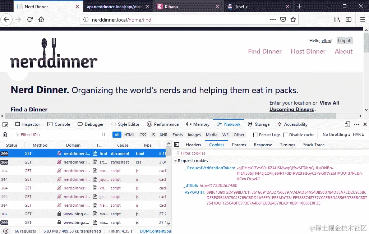The width and height of the screenshot is (369, 234).
Task: Bookmark this page with the star icon
Action: (293, 19)
